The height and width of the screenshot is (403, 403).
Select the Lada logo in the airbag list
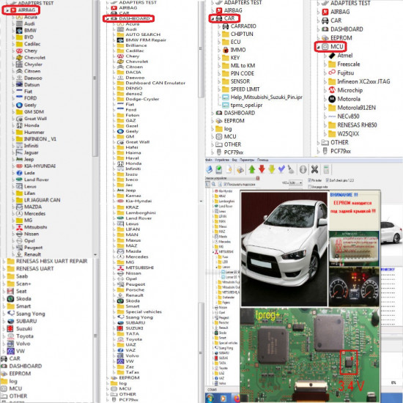(19, 173)
